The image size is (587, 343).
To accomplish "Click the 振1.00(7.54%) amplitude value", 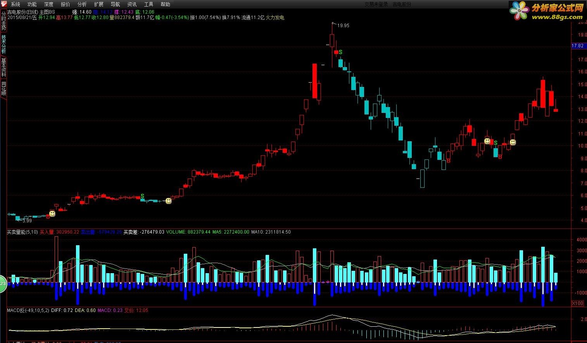I will (x=205, y=17).
